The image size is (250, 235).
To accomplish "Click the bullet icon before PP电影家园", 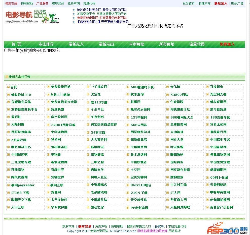I will pyautogui.click(x=128, y=208).
